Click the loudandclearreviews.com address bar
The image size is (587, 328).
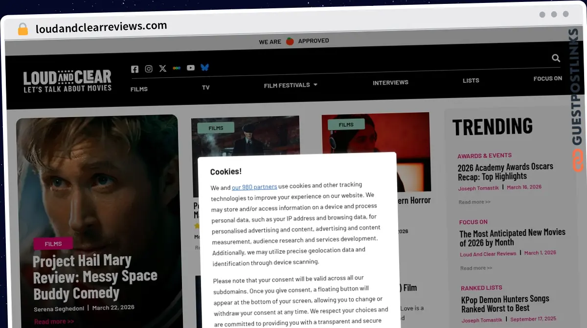pos(101,27)
